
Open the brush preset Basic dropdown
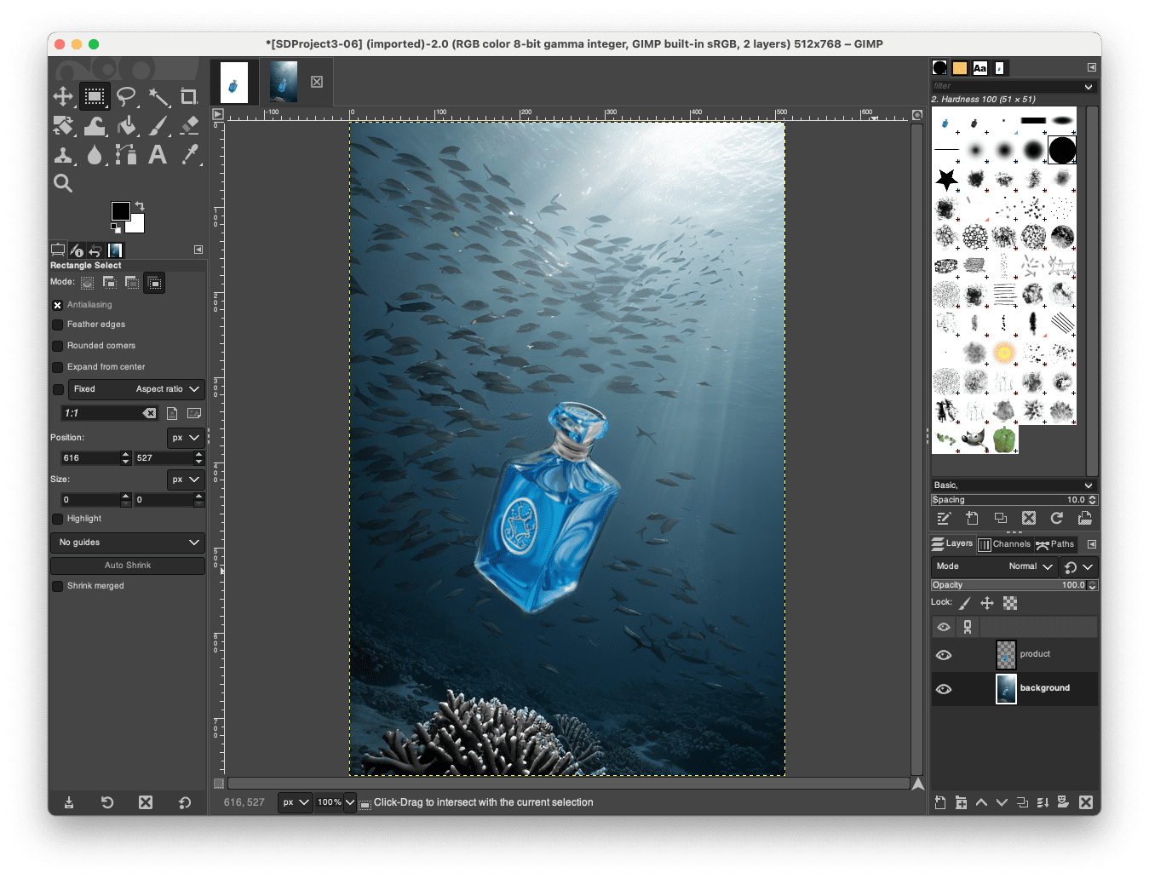1013,485
